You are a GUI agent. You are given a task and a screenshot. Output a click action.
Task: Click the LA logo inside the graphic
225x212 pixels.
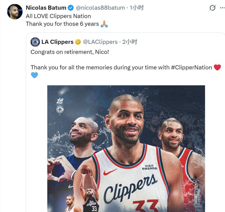[60, 101]
